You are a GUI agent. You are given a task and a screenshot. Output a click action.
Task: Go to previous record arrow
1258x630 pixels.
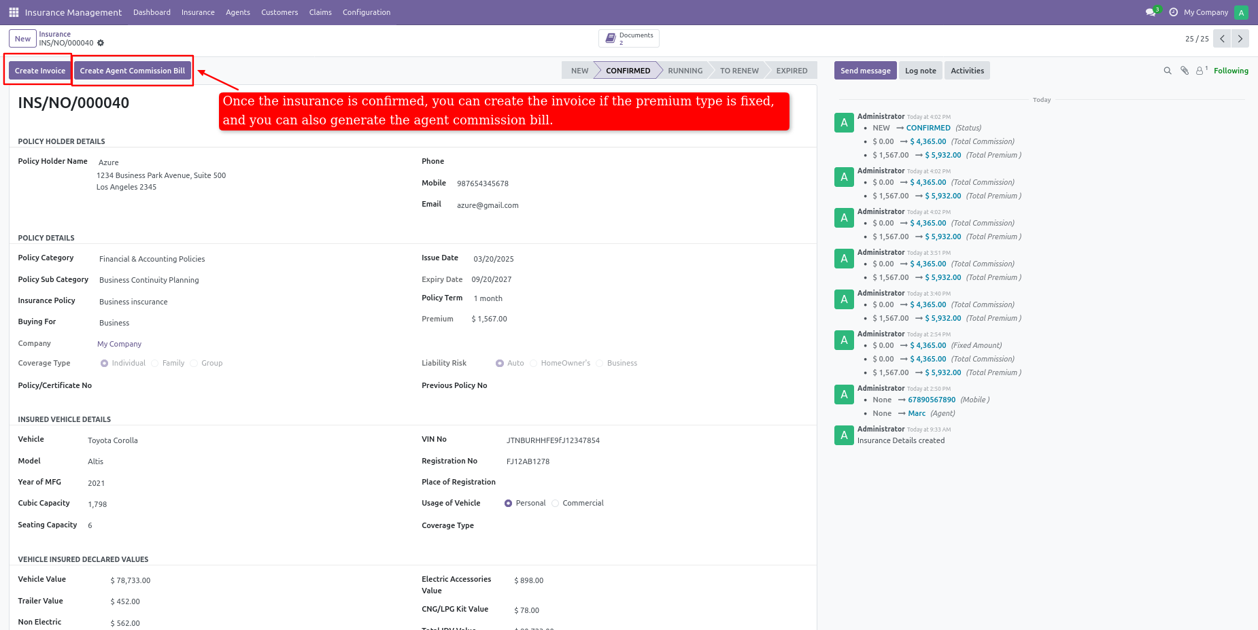(1222, 39)
